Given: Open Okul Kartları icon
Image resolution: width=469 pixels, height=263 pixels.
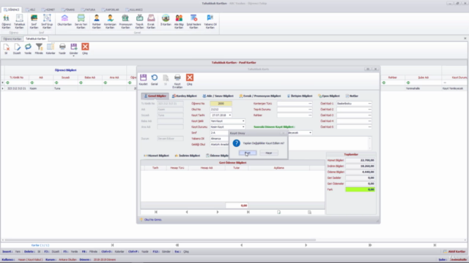Looking at the screenshot, I should (64, 20).
